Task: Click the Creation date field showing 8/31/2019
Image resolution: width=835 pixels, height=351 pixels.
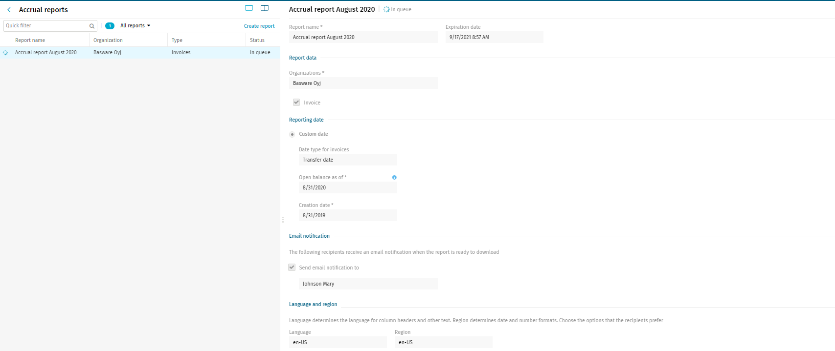Action: point(348,215)
